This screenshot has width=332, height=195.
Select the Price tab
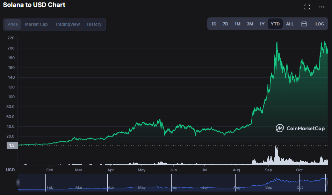[13, 24]
